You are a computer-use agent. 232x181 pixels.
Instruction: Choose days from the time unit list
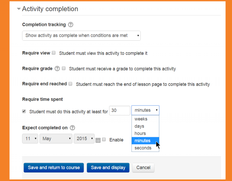[x=139, y=126]
